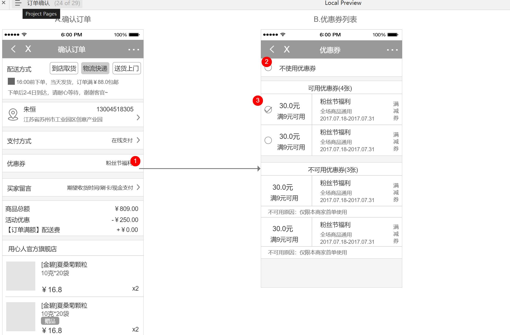The height and width of the screenshot is (335, 510).
Task: Click the 用心人官方旗舰店 shop name
Action: (x=32, y=249)
